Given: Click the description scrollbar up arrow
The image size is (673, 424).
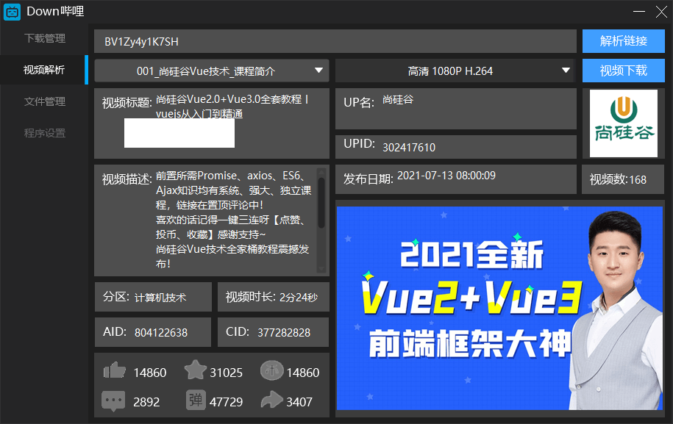Looking at the screenshot, I should [321, 172].
